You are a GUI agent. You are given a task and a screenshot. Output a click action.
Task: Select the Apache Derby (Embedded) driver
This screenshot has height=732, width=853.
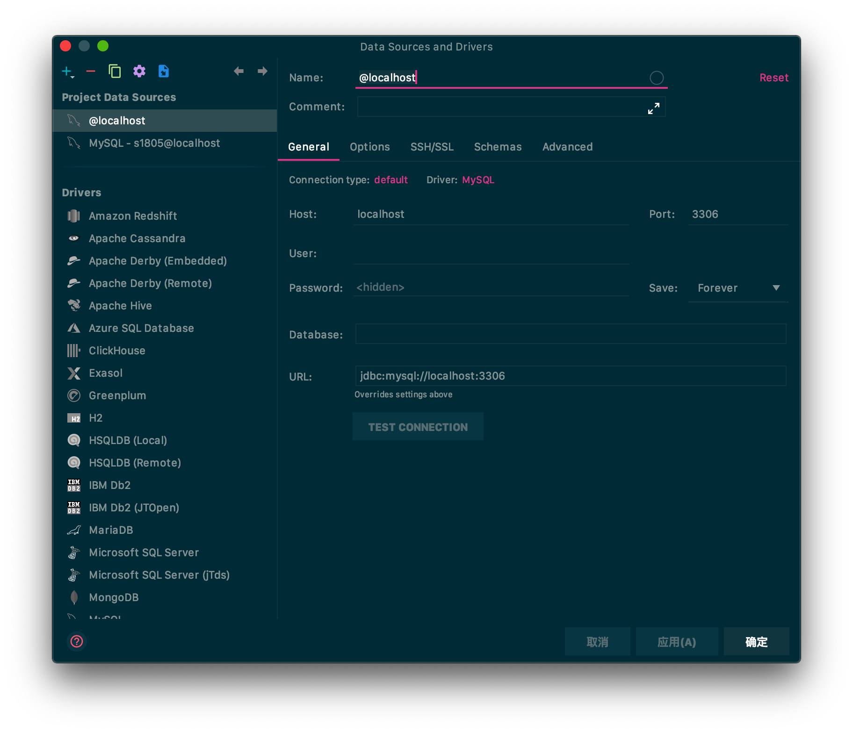[x=165, y=261]
